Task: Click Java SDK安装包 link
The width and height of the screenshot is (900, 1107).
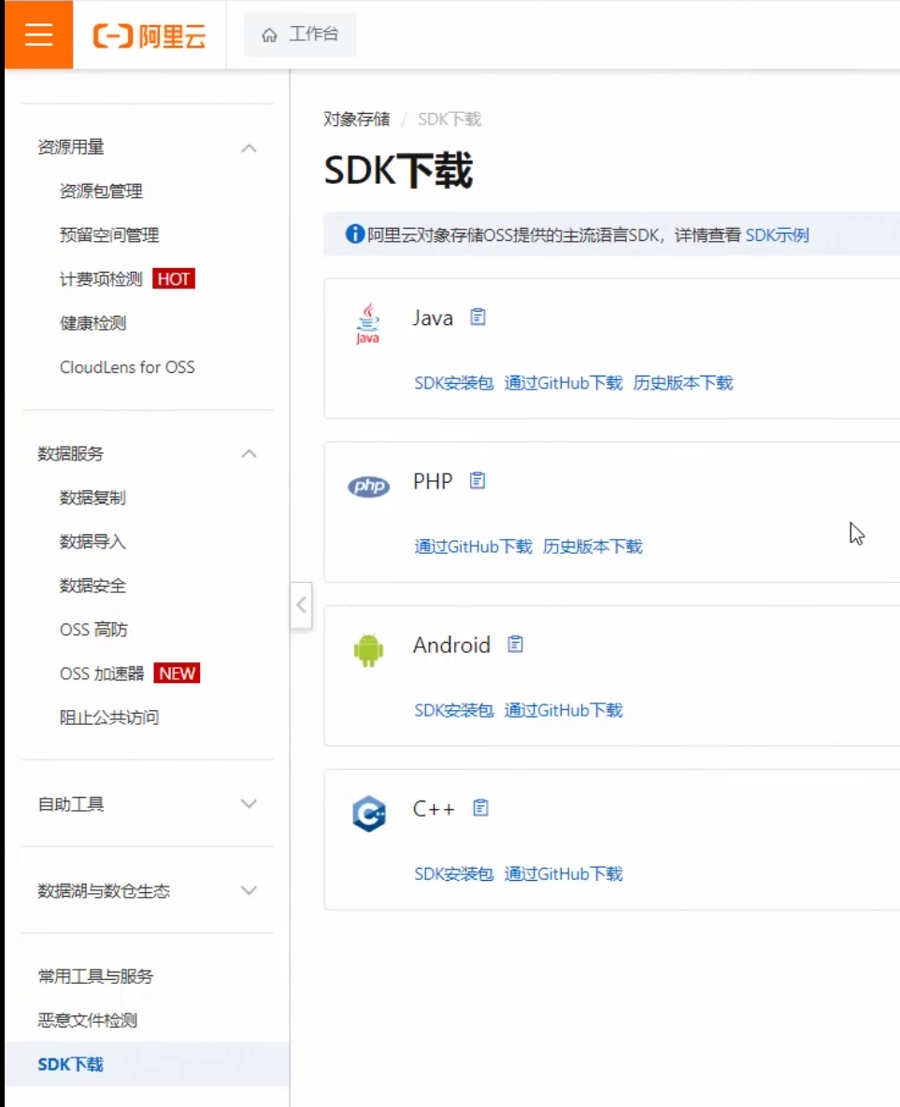Action: pyautogui.click(x=454, y=383)
